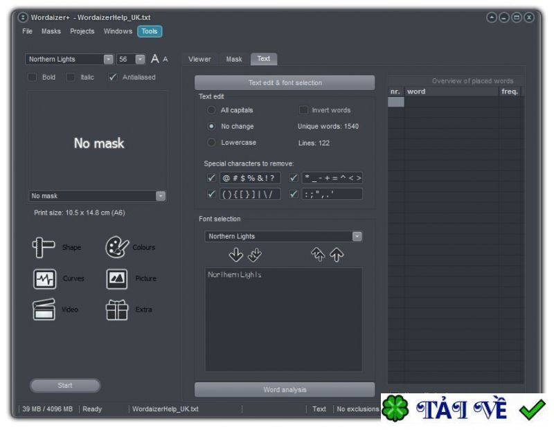Click the double down arrow under Font selection
This screenshot has height=430, width=554.
point(254,254)
